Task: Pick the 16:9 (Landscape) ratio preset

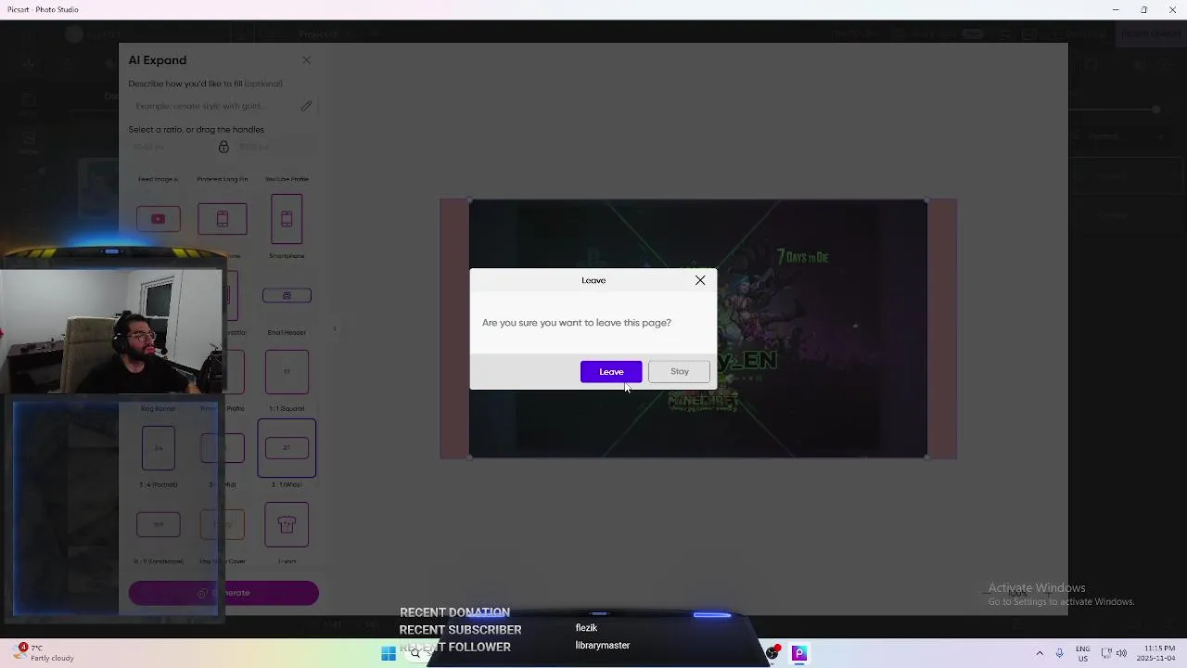Action: [x=158, y=524]
